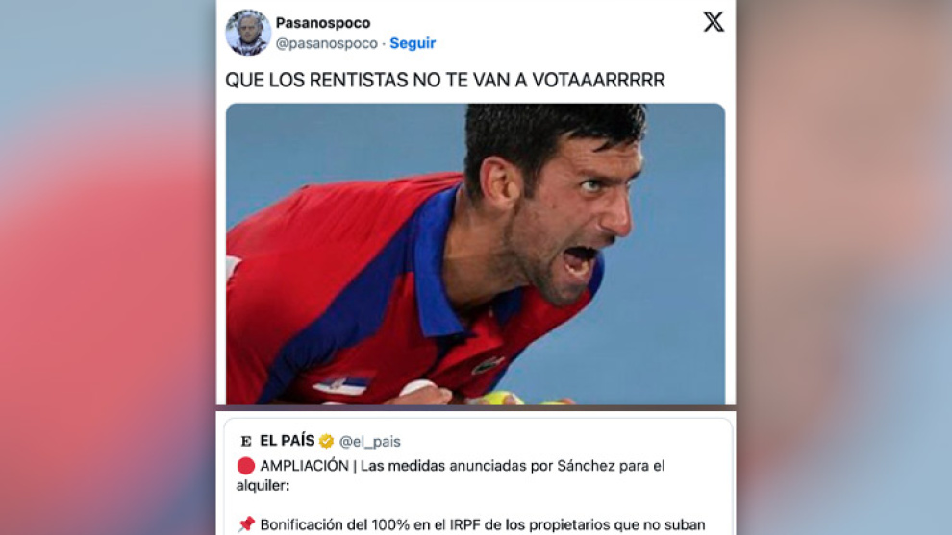
Task: Follow the account via the Seguir link
Action: (413, 43)
